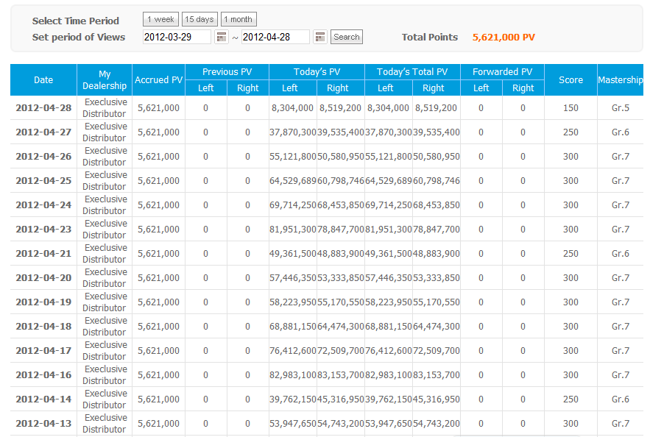The width and height of the screenshot is (650, 437).
Task: Focus the start date field 2012-03-29
Action: (177, 37)
